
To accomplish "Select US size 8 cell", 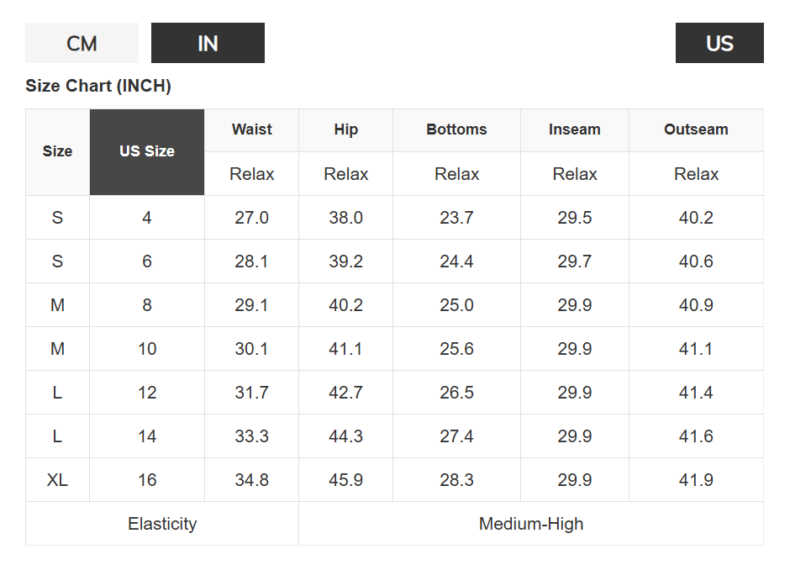I will 147,305.
